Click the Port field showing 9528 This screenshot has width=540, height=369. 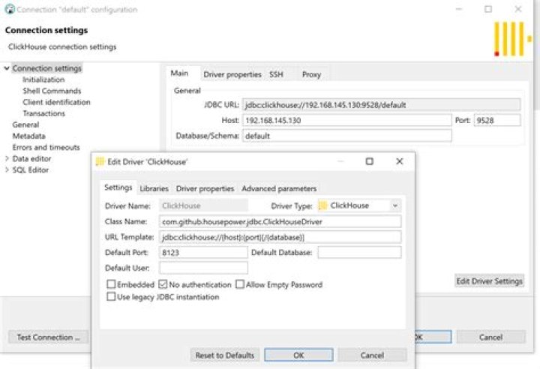(497, 120)
